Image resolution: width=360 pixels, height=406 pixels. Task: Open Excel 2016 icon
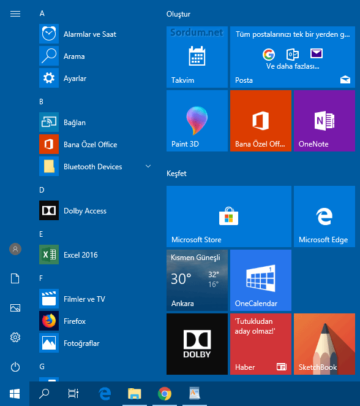[x=49, y=255]
